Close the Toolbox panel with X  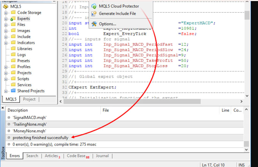(3, 108)
